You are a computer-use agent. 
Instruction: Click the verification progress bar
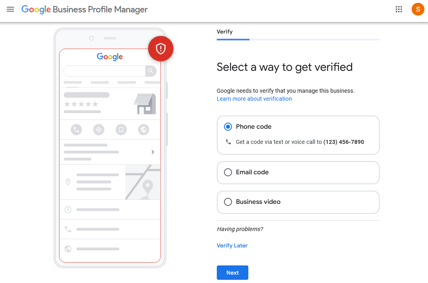point(298,40)
